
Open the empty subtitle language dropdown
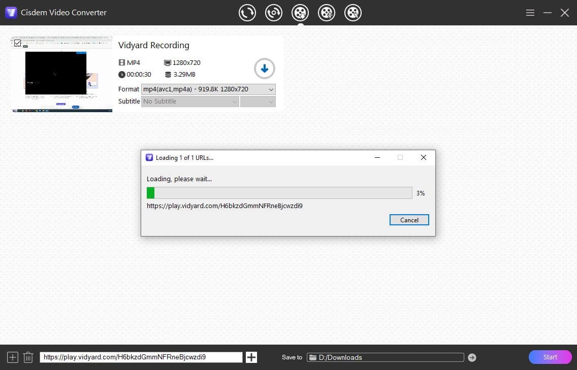point(258,102)
